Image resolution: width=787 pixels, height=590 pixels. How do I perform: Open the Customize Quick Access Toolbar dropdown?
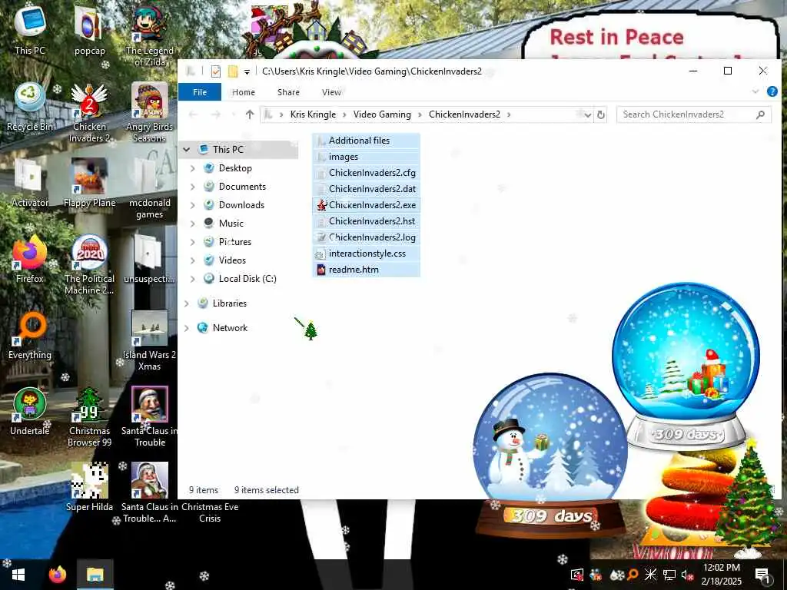pyautogui.click(x=247, y=71)
